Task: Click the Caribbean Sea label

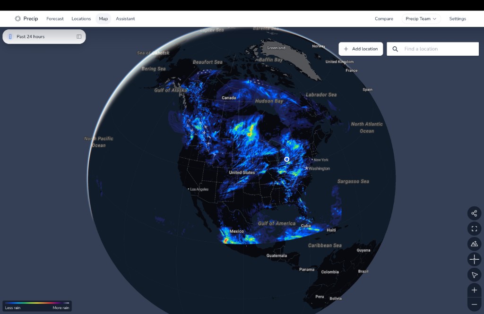Action: point(325,246)
